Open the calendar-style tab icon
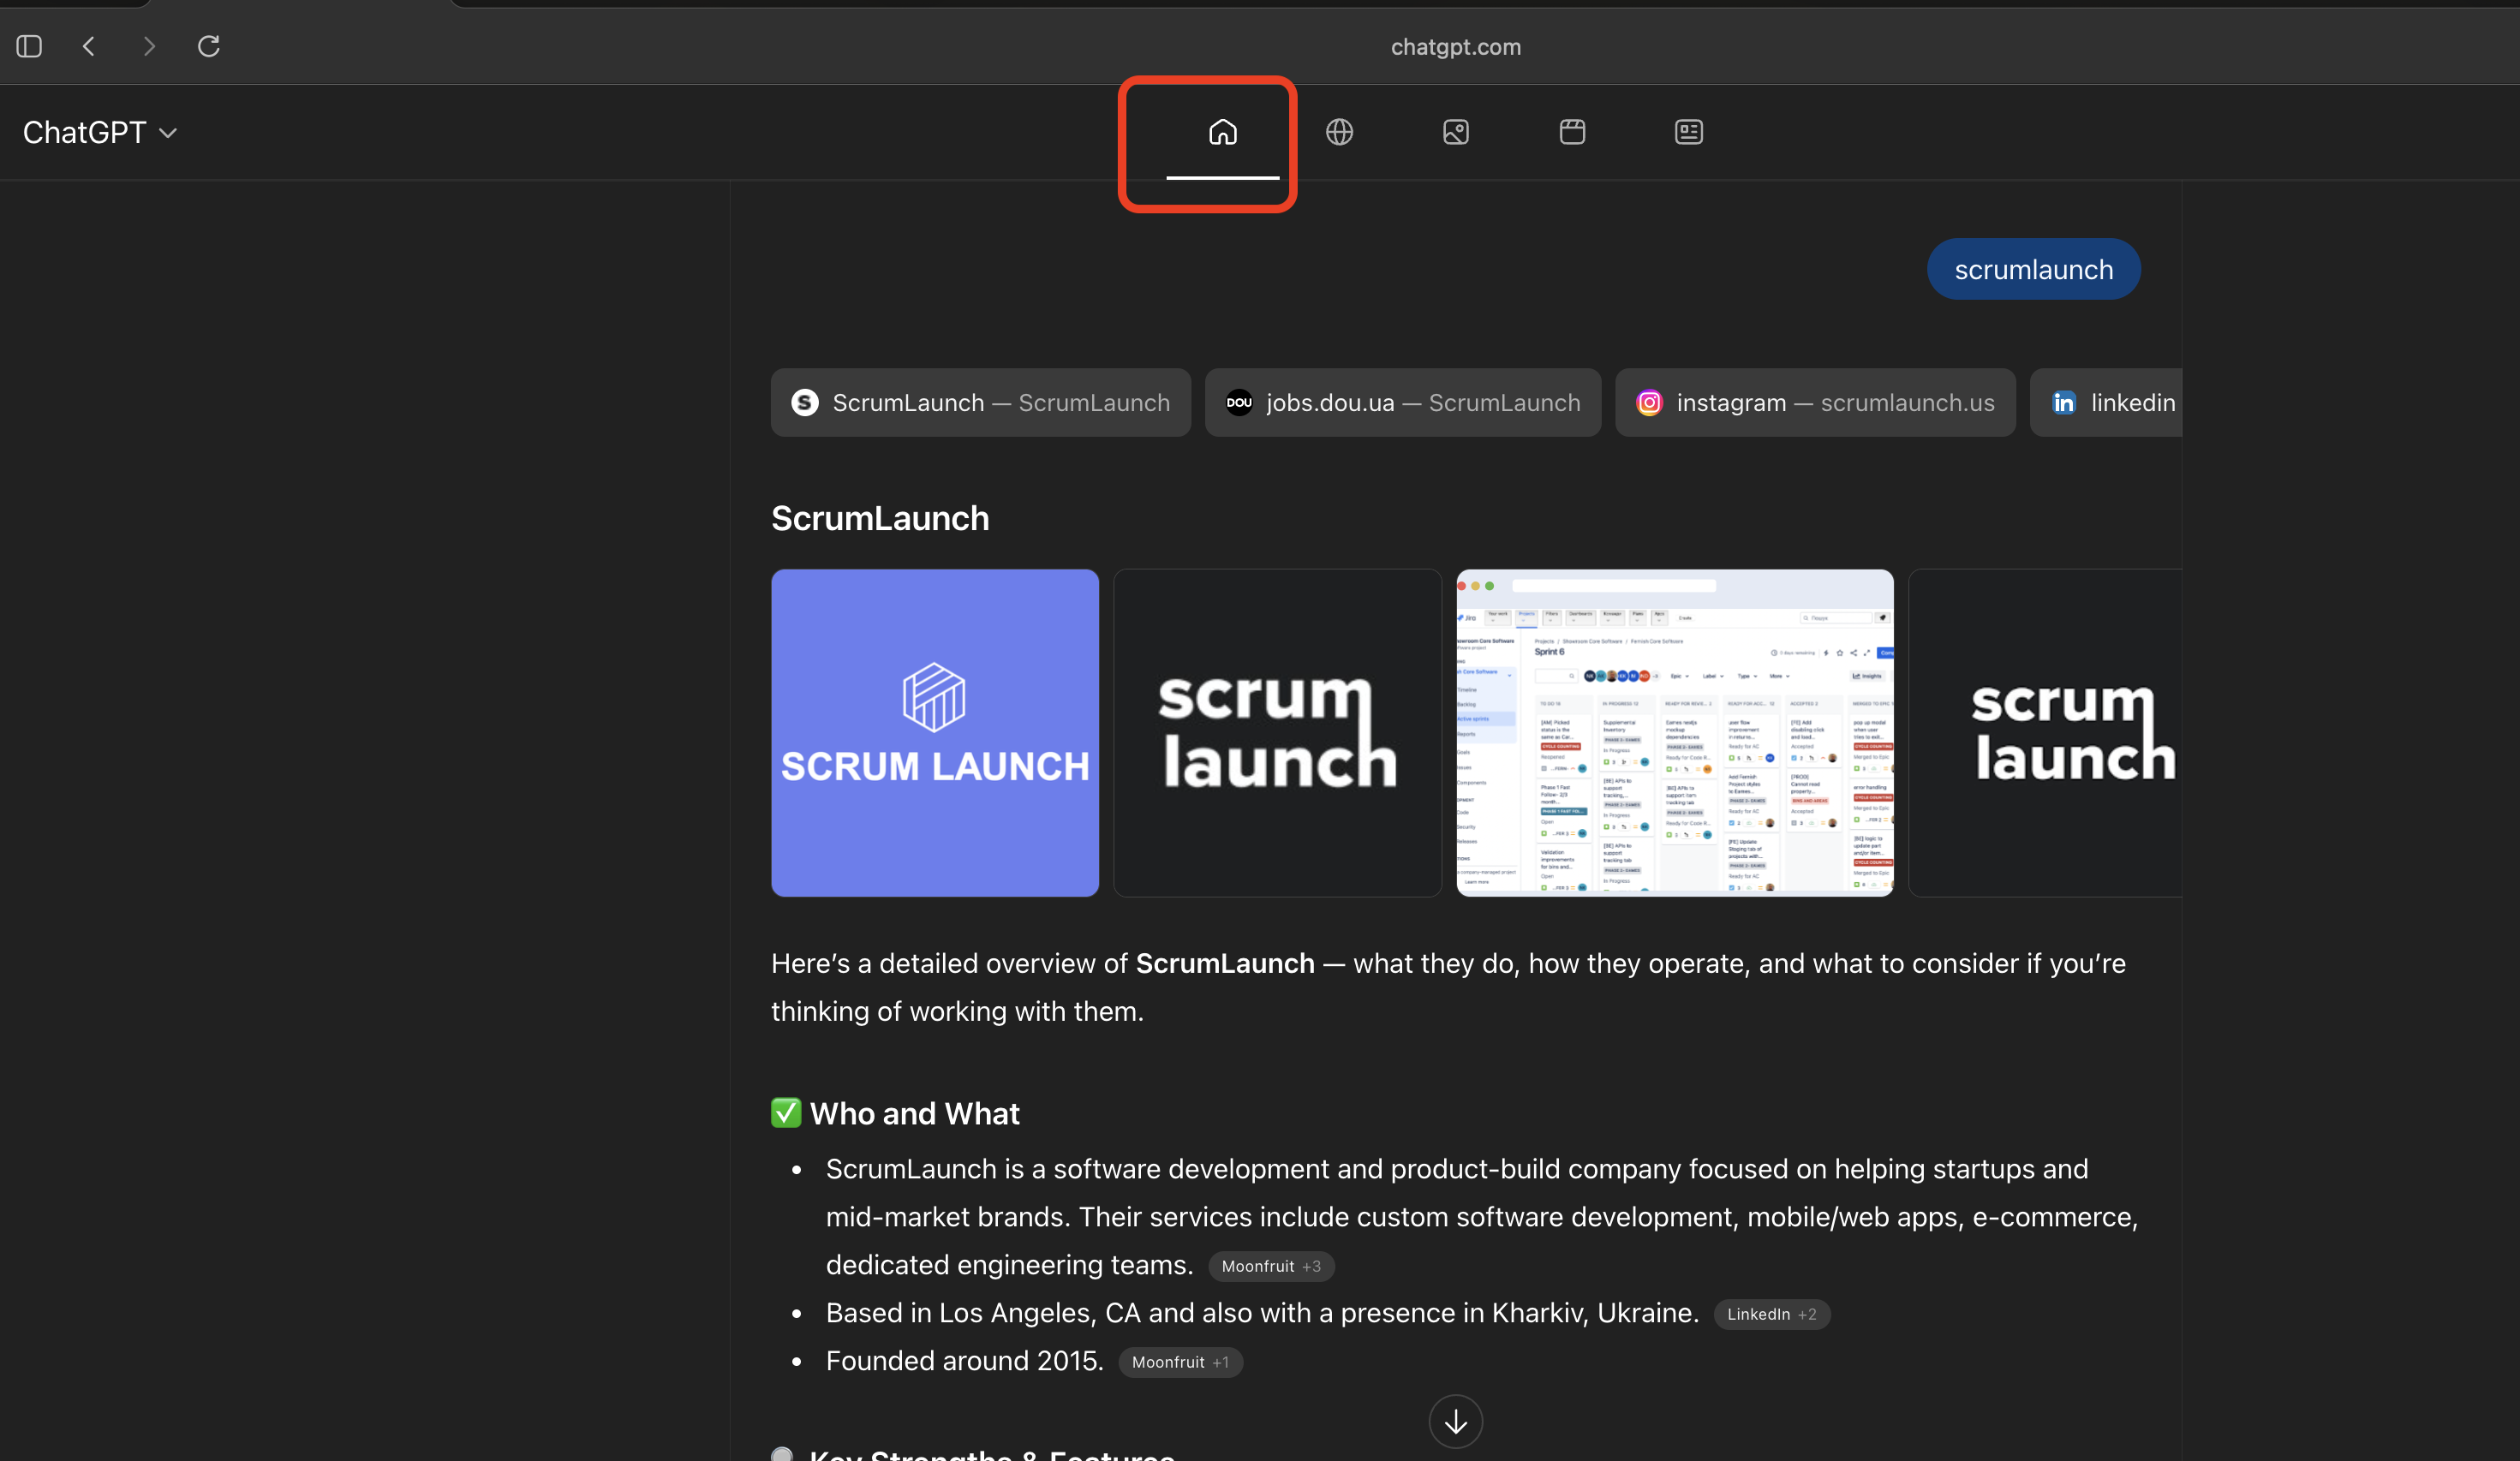This screenshot has height=1461, width=2520. [x=1572, y=132]
